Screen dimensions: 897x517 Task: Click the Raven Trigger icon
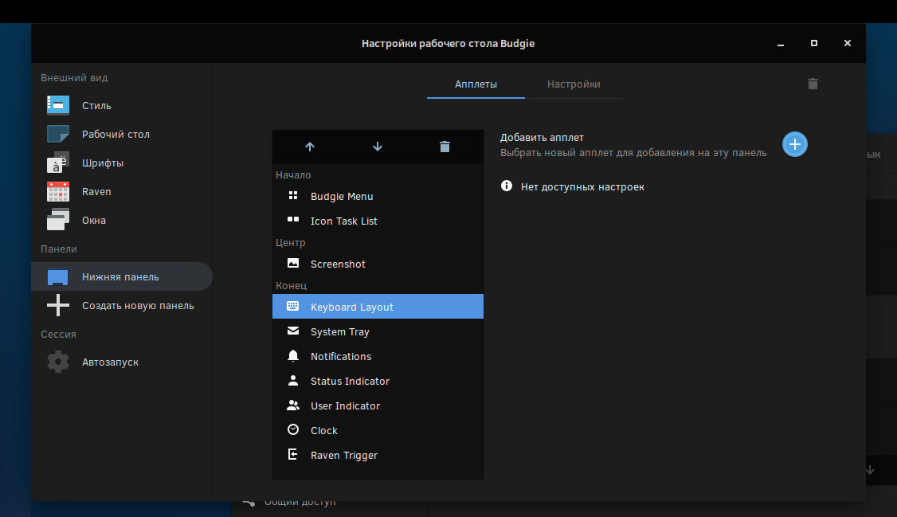click(293, 454)
